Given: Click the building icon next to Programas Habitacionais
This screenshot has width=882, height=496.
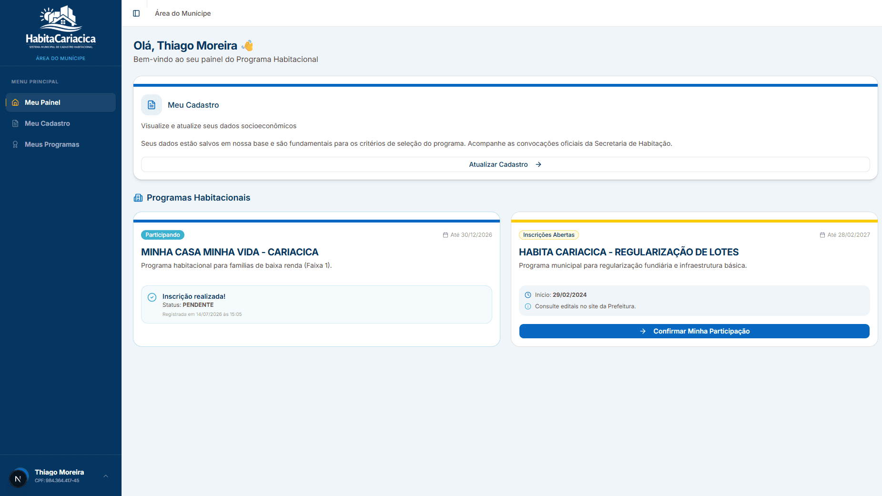Looking at the screenshot, I should coord(138,198).
